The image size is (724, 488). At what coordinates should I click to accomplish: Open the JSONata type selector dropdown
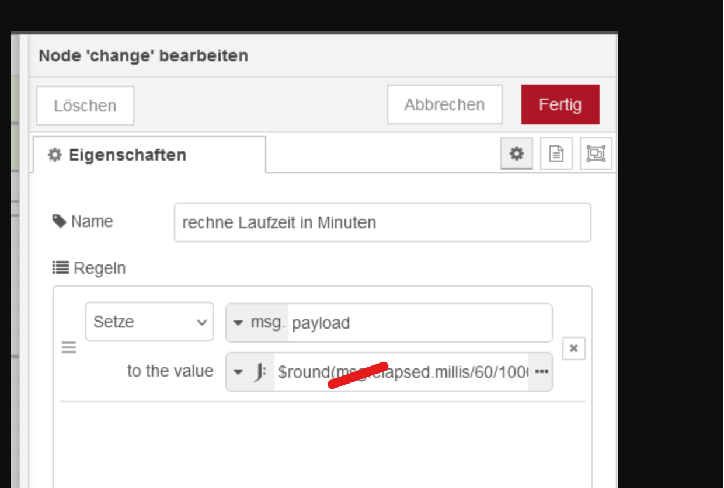pyautogui.click(x=250, y=372)
